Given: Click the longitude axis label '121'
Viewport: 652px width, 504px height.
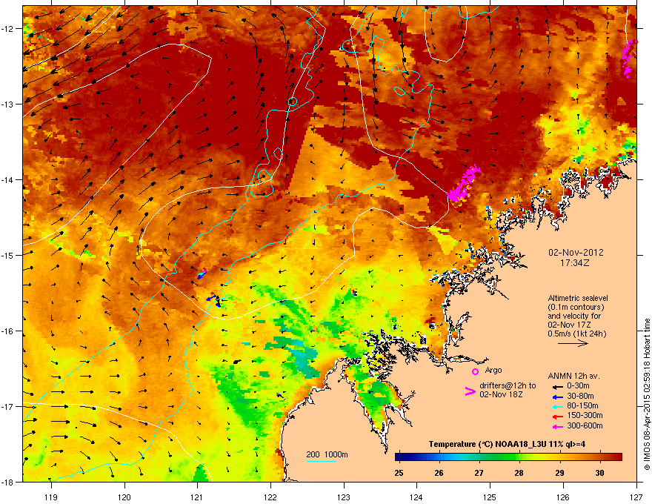Looking at the screenshot, I should pyautogui.click(x=197, y=497).
